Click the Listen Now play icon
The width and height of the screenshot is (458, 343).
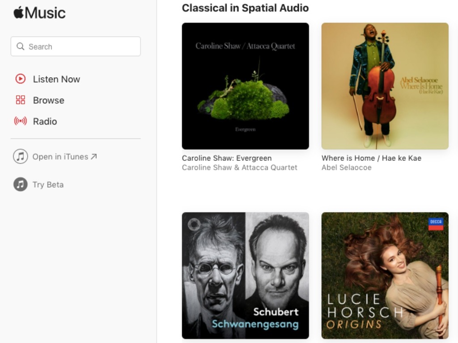(x=21, y=79)
